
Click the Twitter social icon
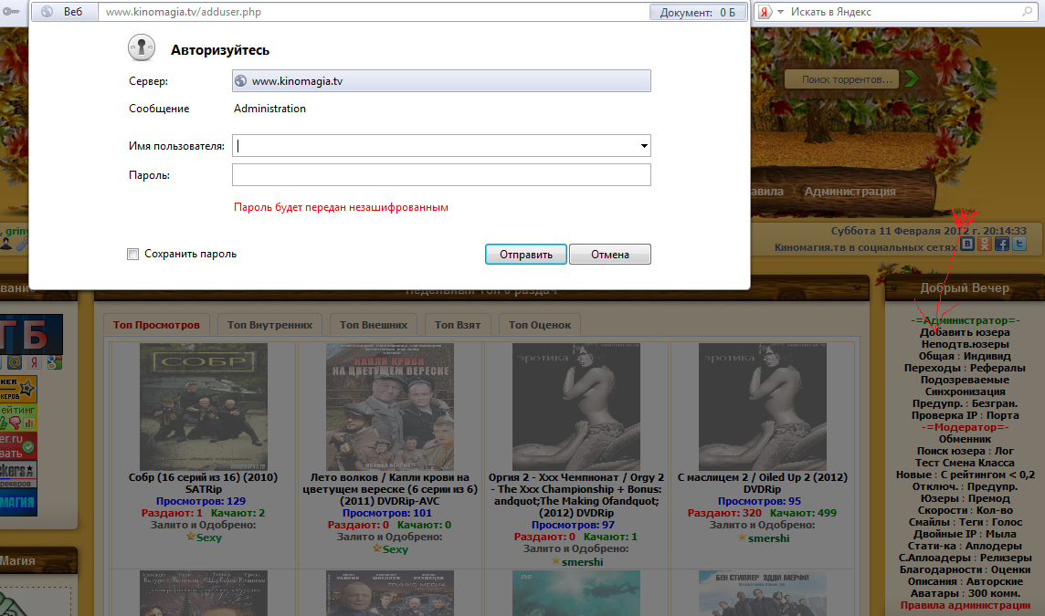click(1019, 245)
